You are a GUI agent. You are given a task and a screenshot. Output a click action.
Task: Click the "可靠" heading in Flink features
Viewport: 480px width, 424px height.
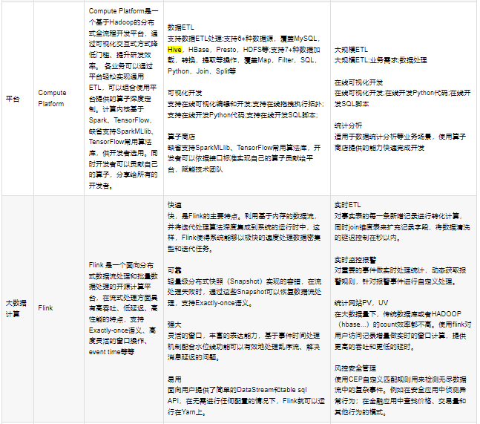pos(174,270)
